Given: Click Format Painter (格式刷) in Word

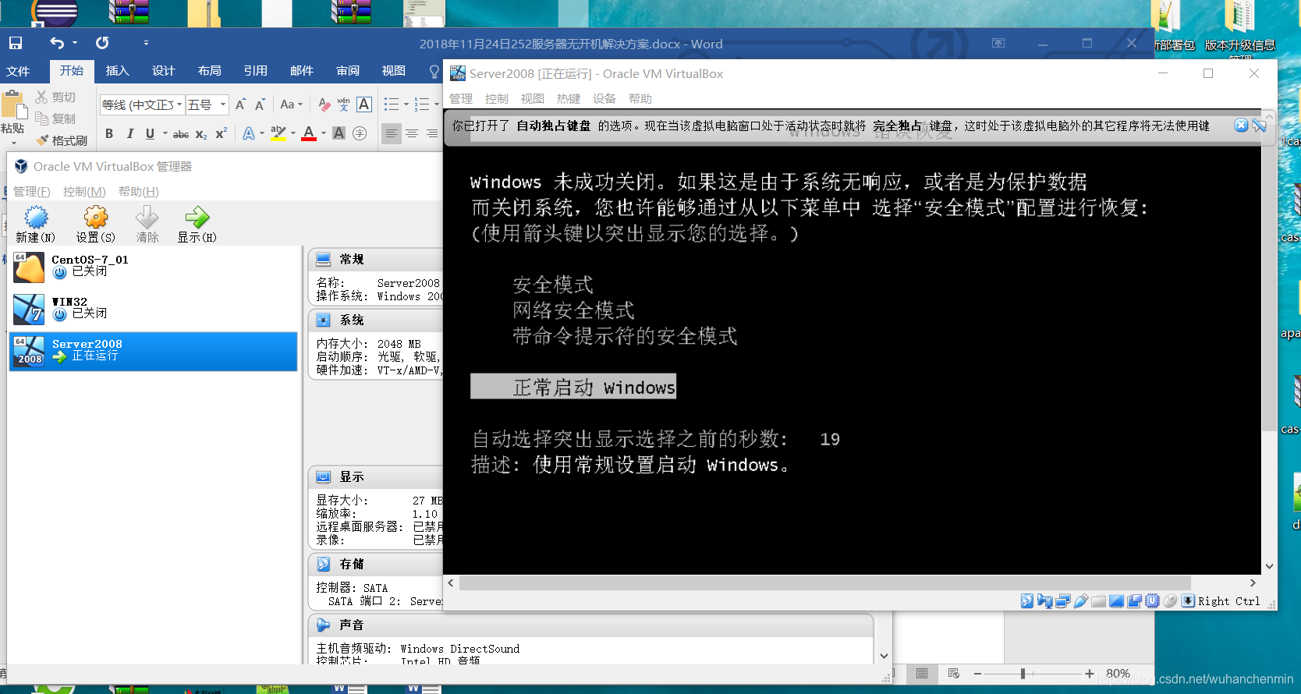Looking at the screenshot, I should click(62, 140).
